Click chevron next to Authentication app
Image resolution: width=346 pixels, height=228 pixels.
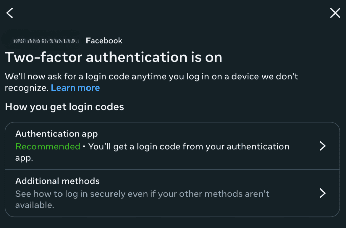pyautogui.click(x=323, y=146)
